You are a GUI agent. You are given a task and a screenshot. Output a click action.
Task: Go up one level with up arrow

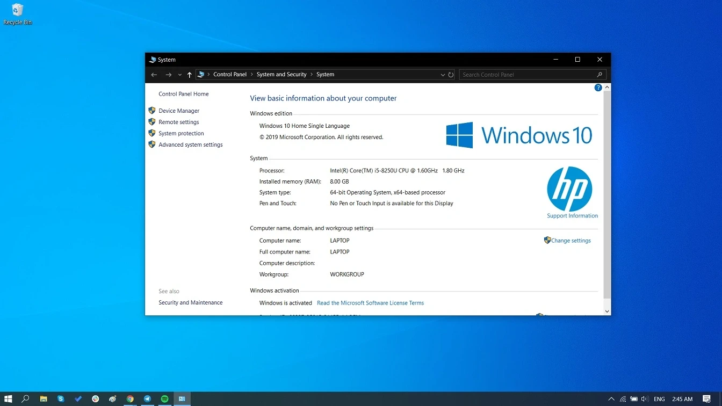pyautogui.click(x=189, y=75)
